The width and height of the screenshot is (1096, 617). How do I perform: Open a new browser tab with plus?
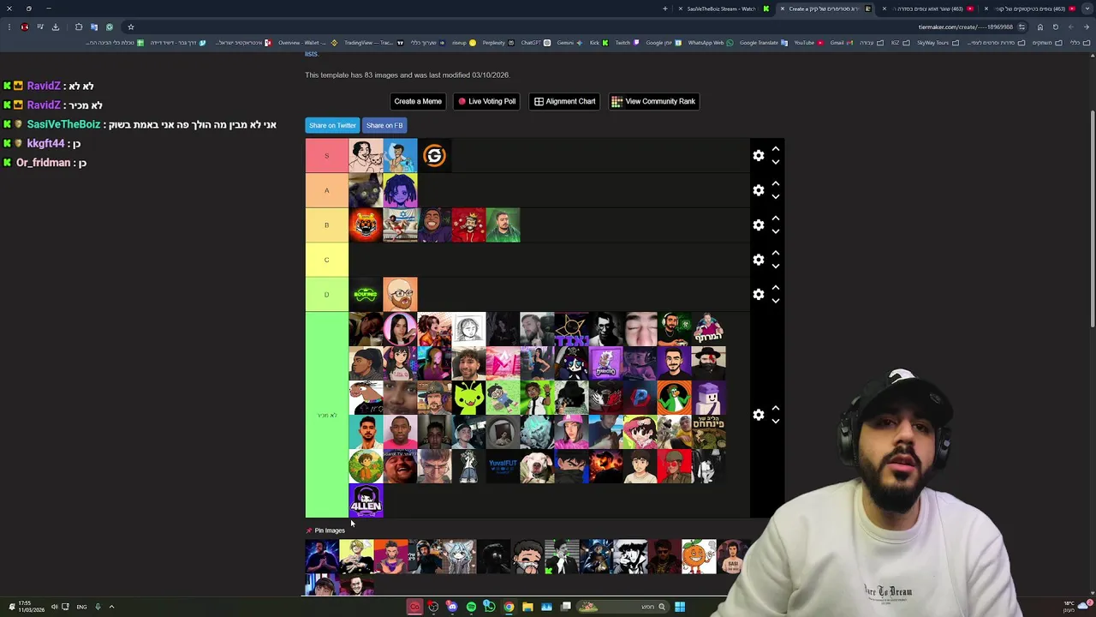point(665,9)
